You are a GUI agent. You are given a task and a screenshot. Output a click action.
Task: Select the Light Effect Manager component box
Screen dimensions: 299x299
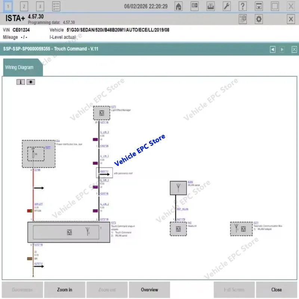[x=102, y=113]
